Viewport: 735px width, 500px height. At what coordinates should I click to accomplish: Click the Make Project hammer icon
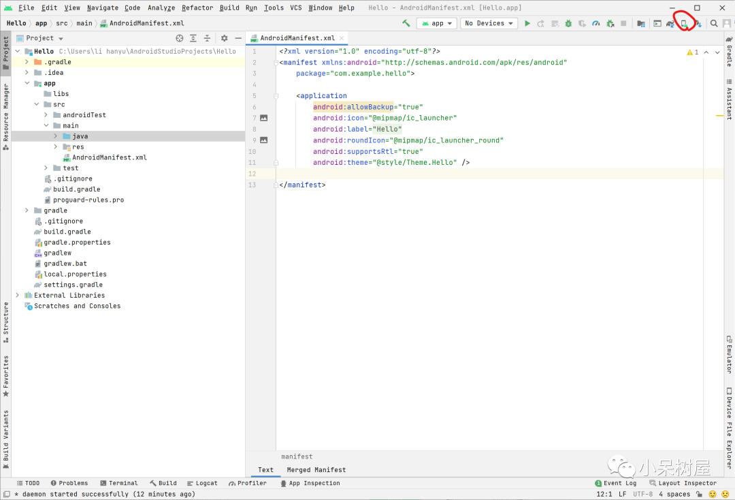[406, 23]
